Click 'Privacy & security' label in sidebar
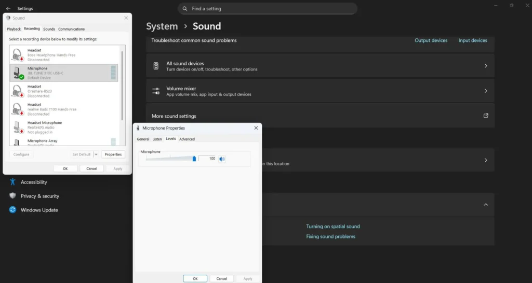532x283 pixels. 40,196
